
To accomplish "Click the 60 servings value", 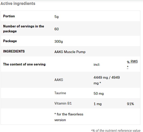I will 56,29.
